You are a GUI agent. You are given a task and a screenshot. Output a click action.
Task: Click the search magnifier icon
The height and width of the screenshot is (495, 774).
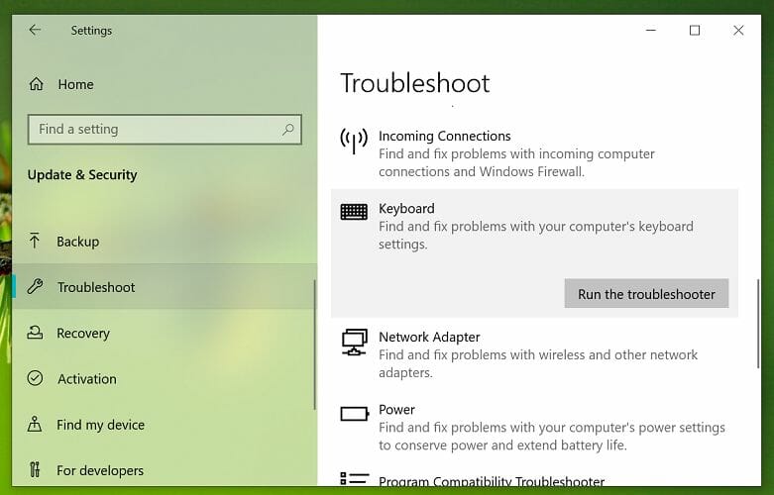tap(287, 129)
